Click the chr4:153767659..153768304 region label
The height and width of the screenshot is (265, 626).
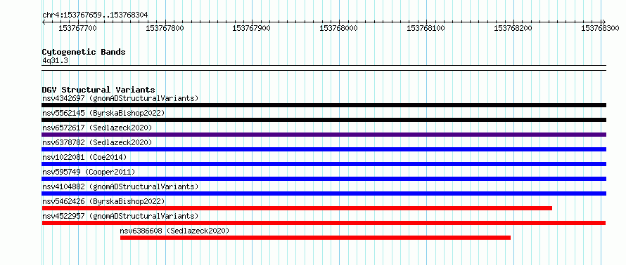coord(95,15)
